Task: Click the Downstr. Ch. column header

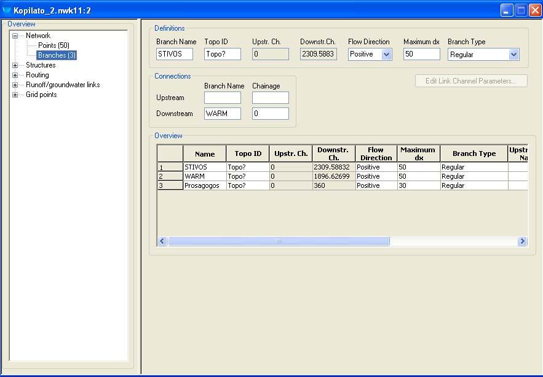Action: coord(334,154)
